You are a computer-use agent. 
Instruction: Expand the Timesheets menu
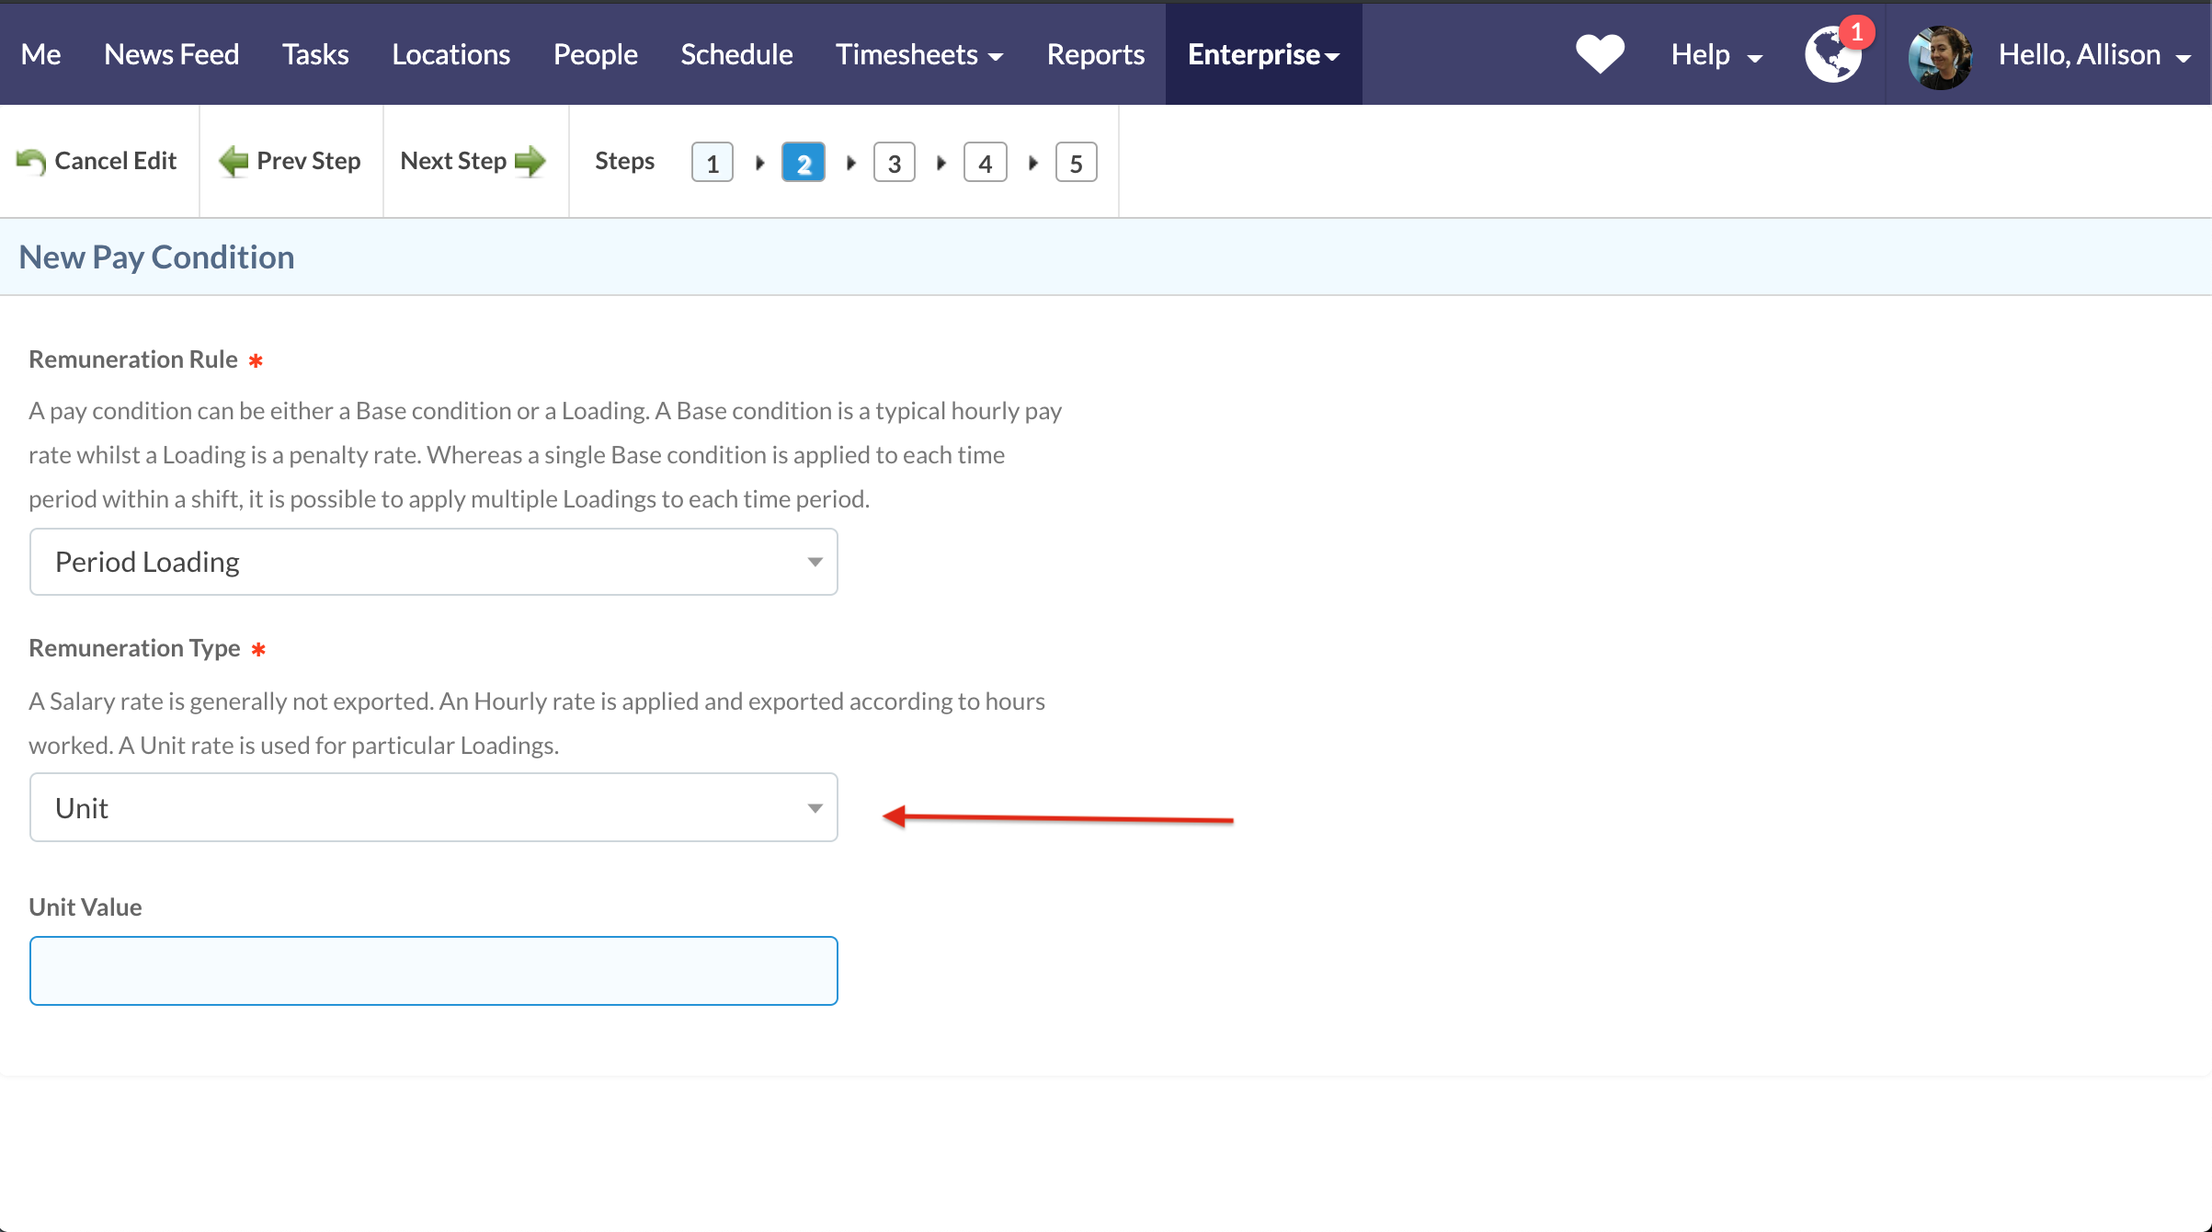pos(918,54)
